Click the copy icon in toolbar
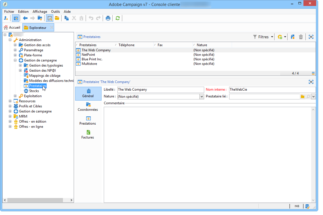The image size is (323, 215). coord(67,18)
